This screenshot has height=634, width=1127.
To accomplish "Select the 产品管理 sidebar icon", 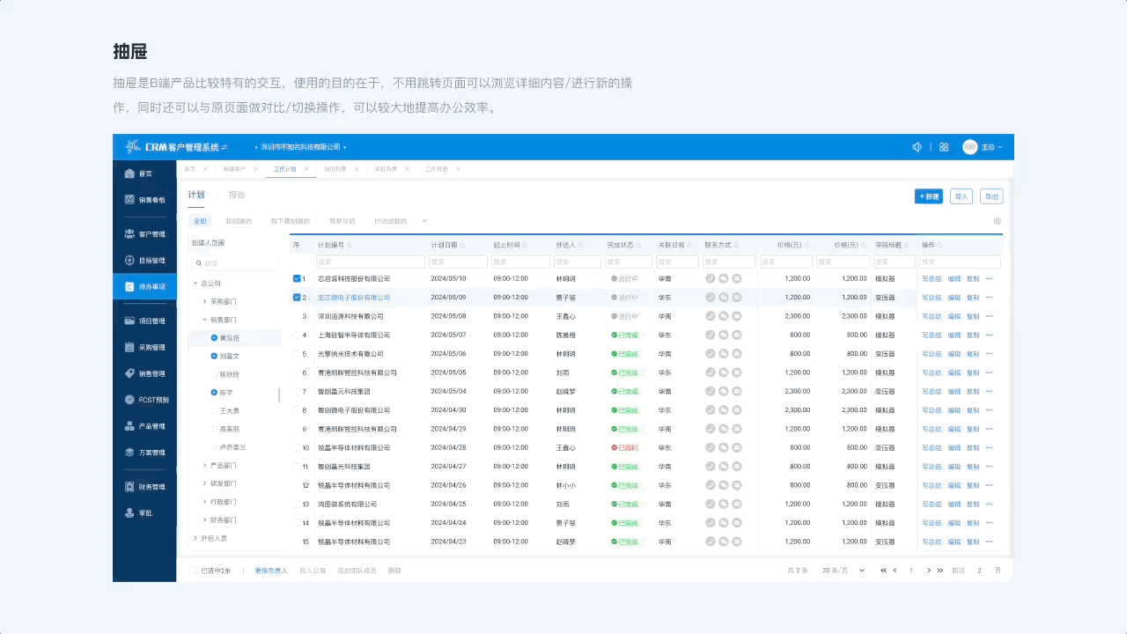I will click(129, 425).
